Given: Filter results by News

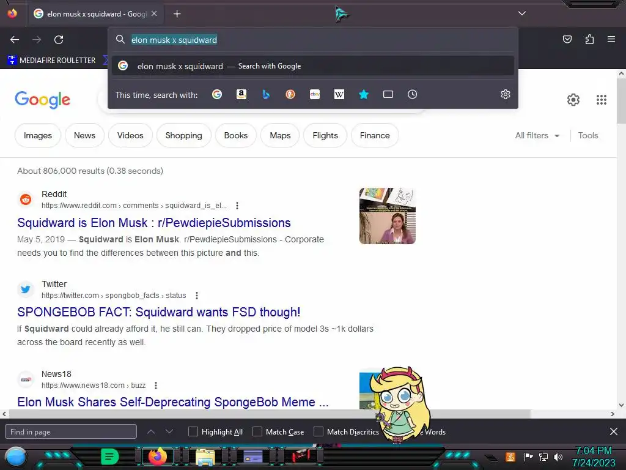Looking at the screenshot, I should (x=84, y=135).
